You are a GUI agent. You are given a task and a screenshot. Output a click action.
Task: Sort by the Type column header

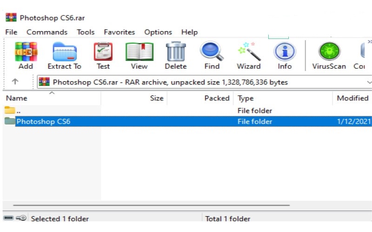283,98
